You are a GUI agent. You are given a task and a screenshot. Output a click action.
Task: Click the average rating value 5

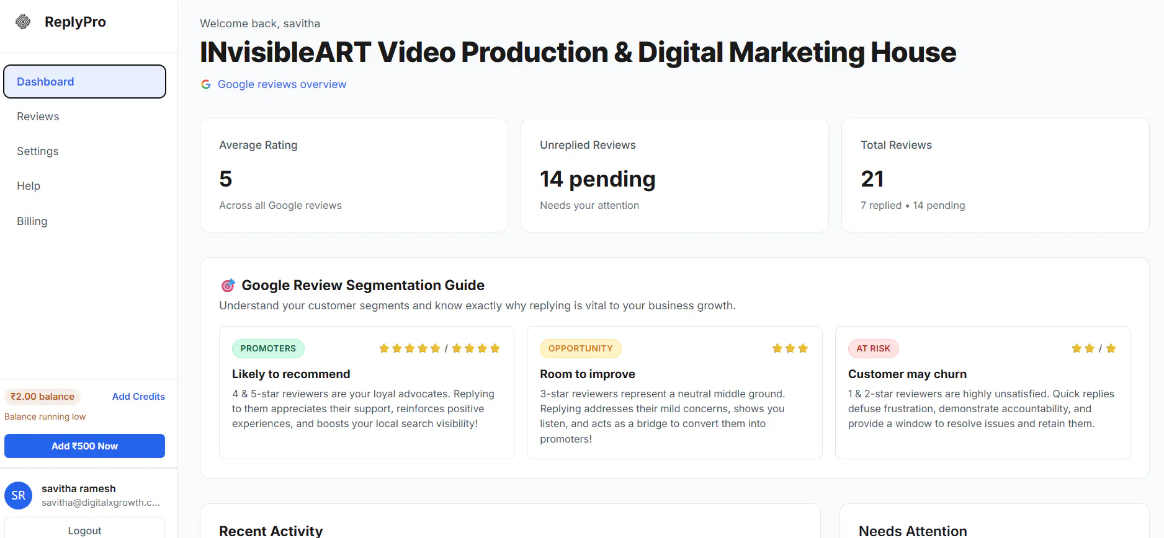(226, 179)
